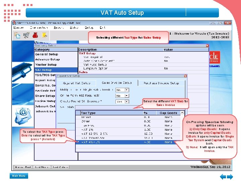Click Vat Auto Setup description row
The image size is (241, 181).
(143, 65)
